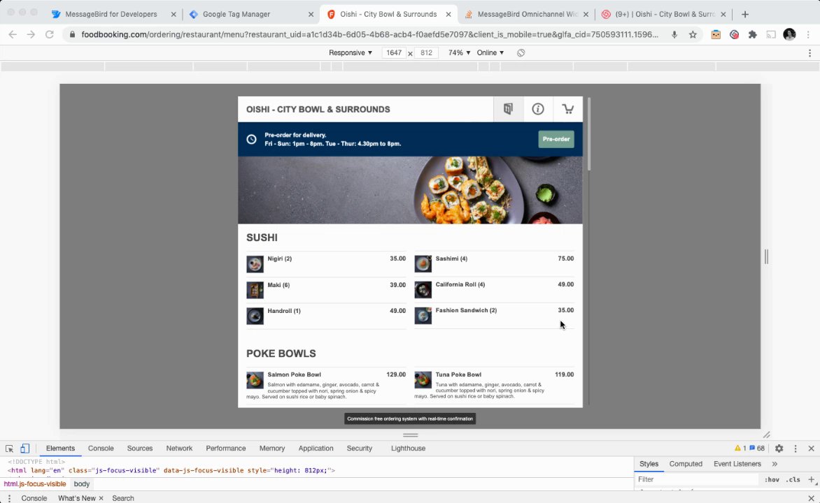Image resolution: width=820 pixels, height=503 pixels.
Task: Open DevTools customize three-dot menu
Action: [x=796, y=448]
